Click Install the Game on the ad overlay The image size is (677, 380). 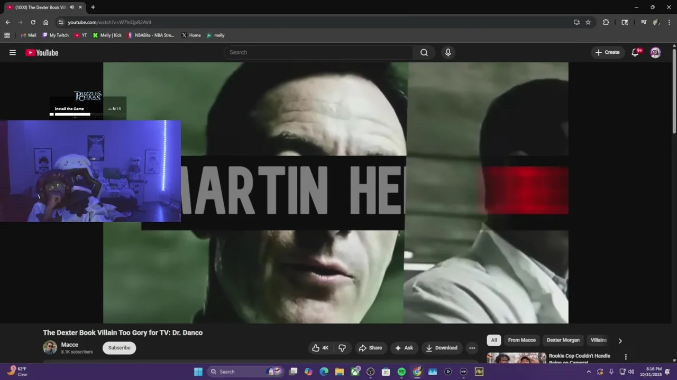[69, 109]
